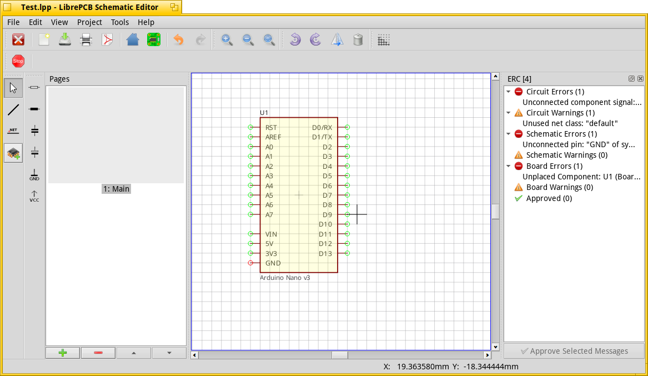Screen dimensions: 648x376
Task: Add a GND supply symbol
Action: click(34, 175)
